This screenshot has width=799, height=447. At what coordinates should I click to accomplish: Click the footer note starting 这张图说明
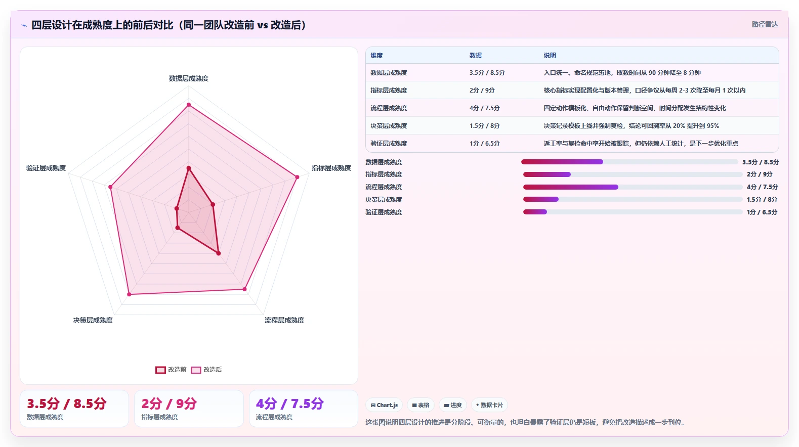click(526, 422)
